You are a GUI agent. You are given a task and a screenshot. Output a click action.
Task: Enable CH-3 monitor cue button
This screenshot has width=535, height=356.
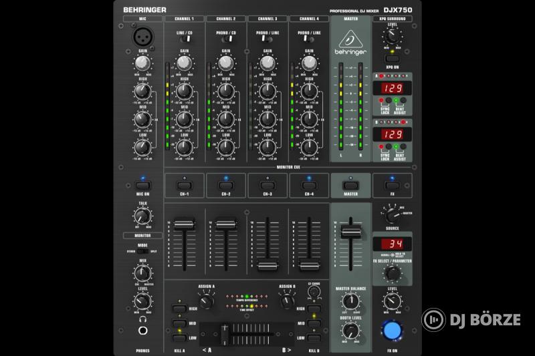(x=267, y=186)
